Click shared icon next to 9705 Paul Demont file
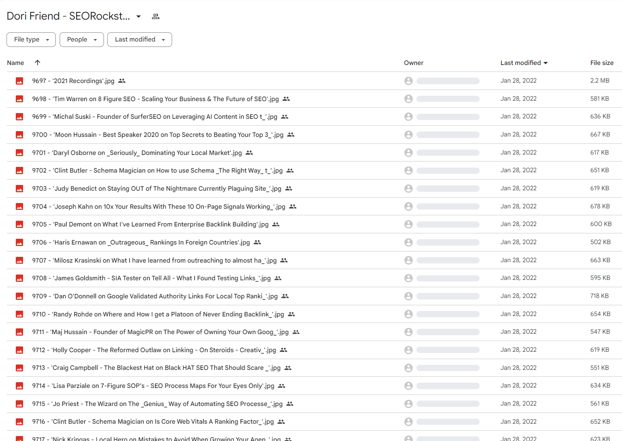The image size is (622, 441). (x=276, y=224)
